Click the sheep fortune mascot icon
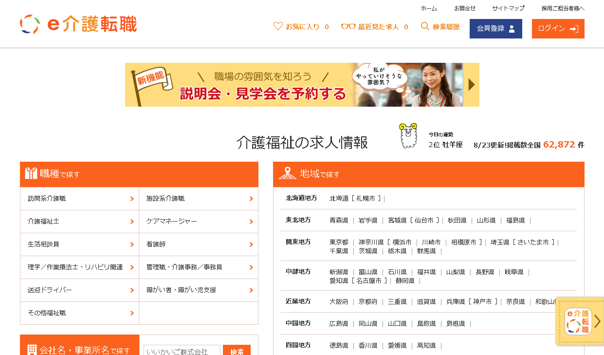The width and height of the screenshot is (604, 355). (x=408, y=135)
